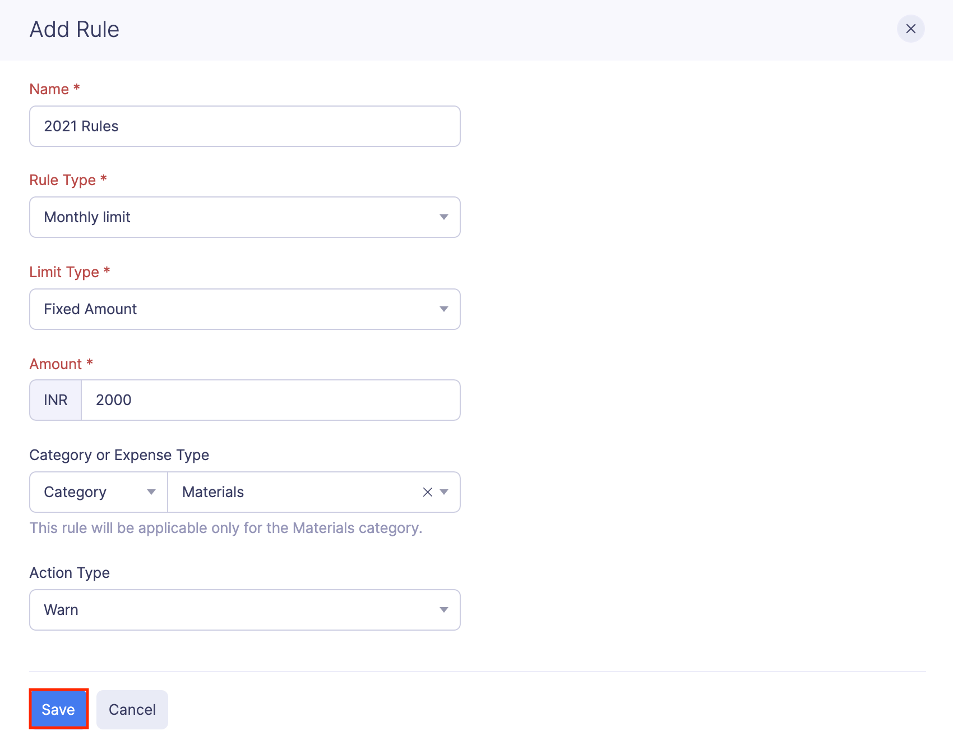Click the Add Rule heading
The width and height of the screenshot is (953, 744).
pos(75,29)
